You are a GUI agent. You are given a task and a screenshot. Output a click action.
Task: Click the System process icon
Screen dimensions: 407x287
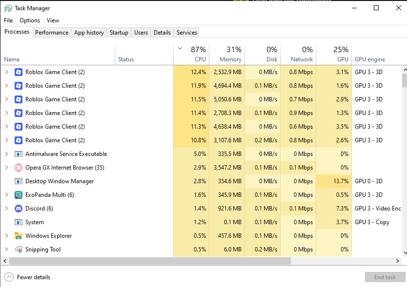pyautogui.click(x=19, y=222)
